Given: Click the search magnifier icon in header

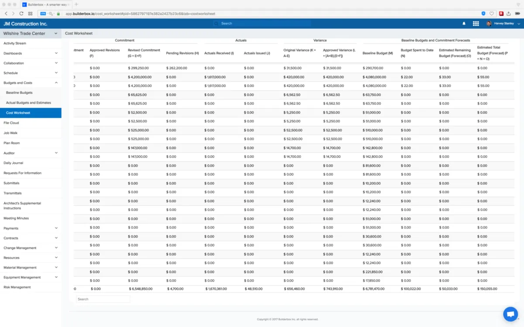Looking at the screenshot, I should [216, 24].
